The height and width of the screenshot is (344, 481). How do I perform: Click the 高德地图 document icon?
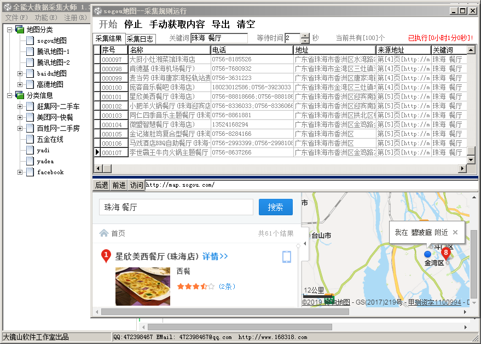click(x=30, y=84)
